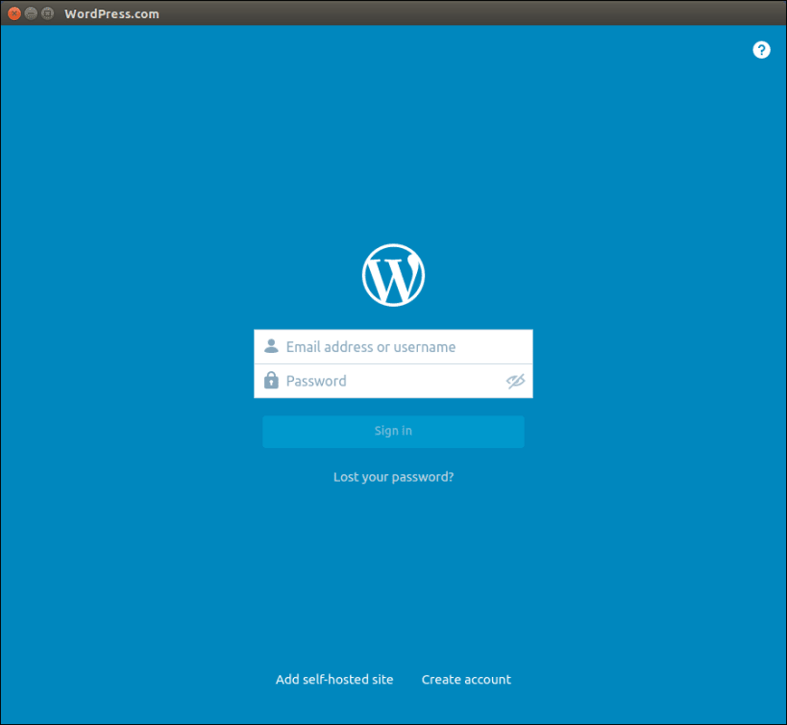Viewport: 787px width, 725px height.
Task: Sign in to the WordPress account
Action: [393, 431]
